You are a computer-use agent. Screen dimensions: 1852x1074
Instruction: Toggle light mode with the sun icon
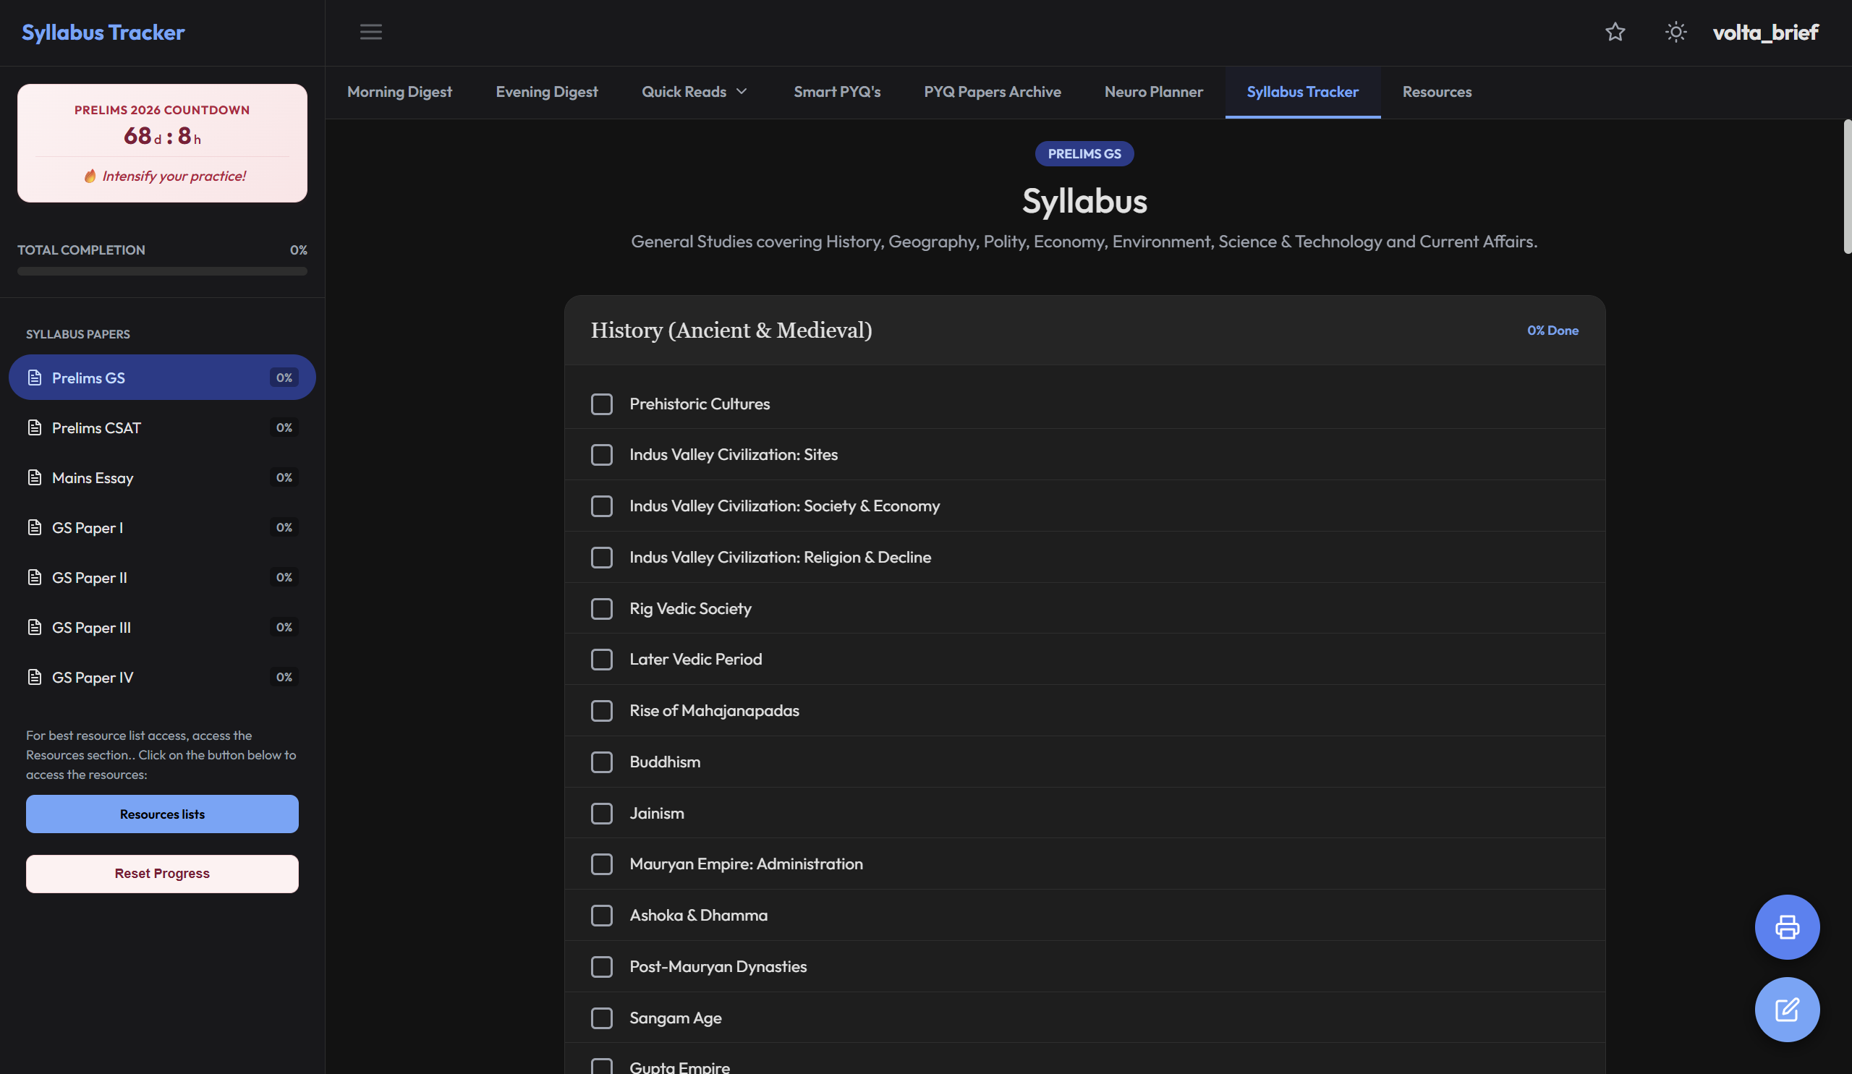pos(1675,32)
